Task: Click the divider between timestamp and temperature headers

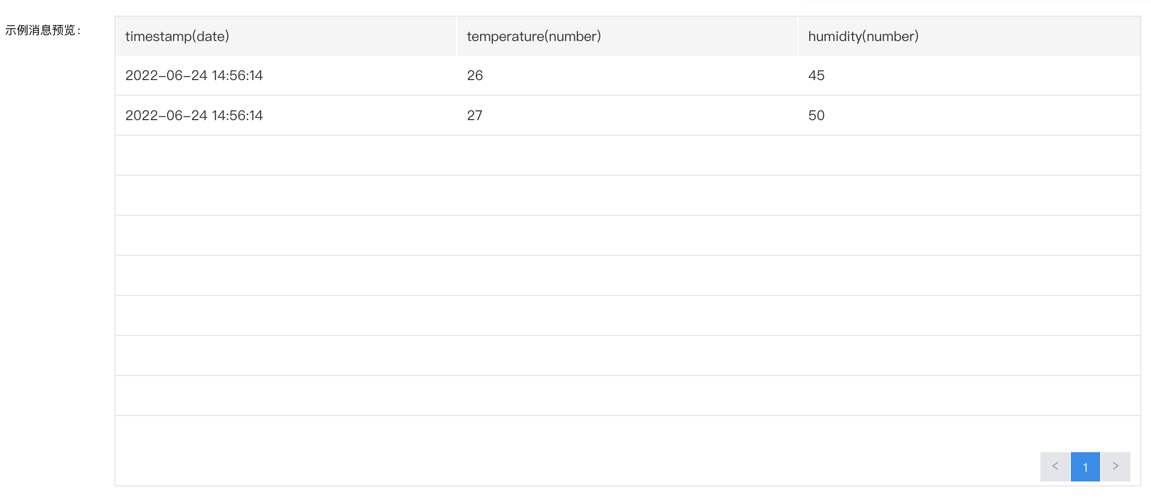Action: click(x=457, y=36)
